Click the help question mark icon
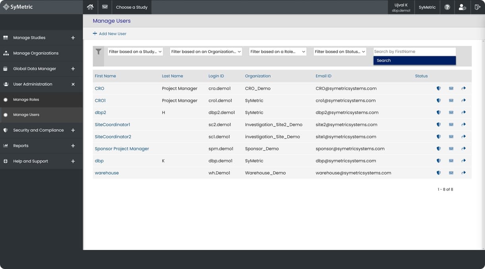 447,7
